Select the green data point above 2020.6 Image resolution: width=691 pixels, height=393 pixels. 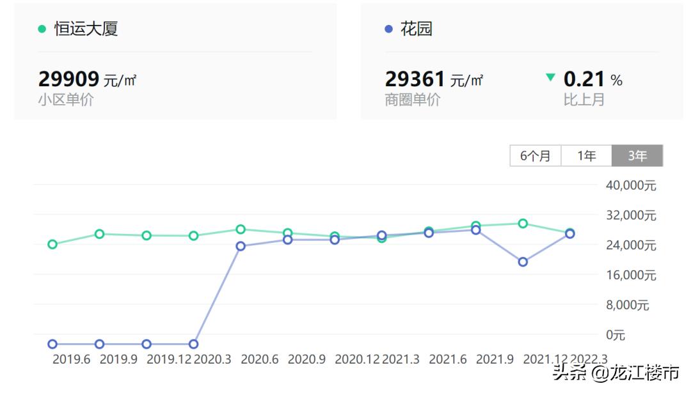[x=241, y=229]
